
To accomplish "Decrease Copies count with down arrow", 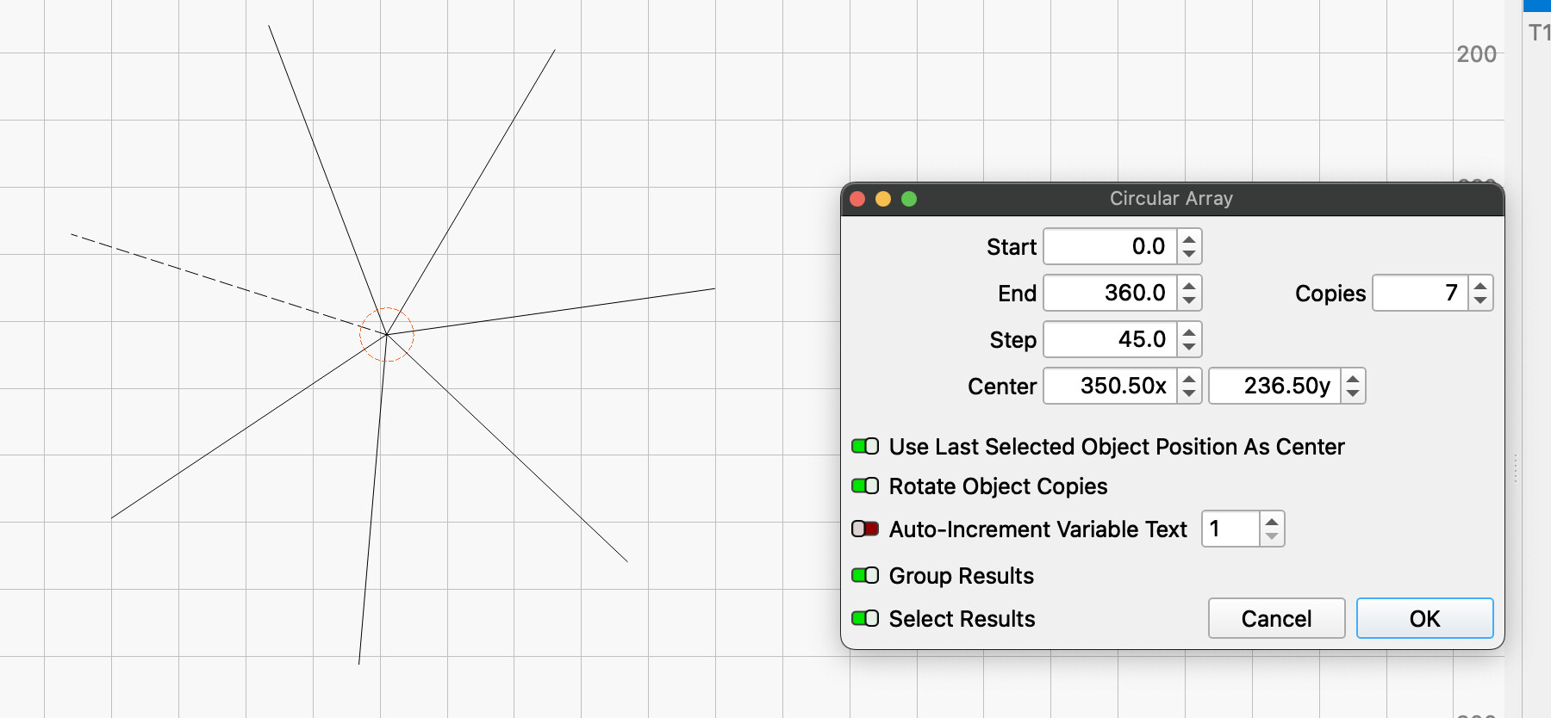I will click(x=1480, y=300).
